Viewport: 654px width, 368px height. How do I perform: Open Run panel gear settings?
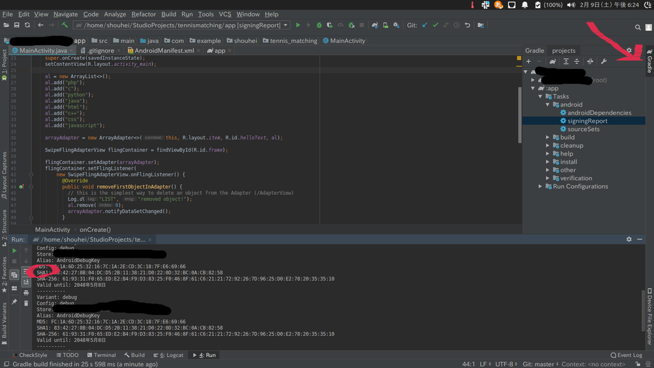629,240
